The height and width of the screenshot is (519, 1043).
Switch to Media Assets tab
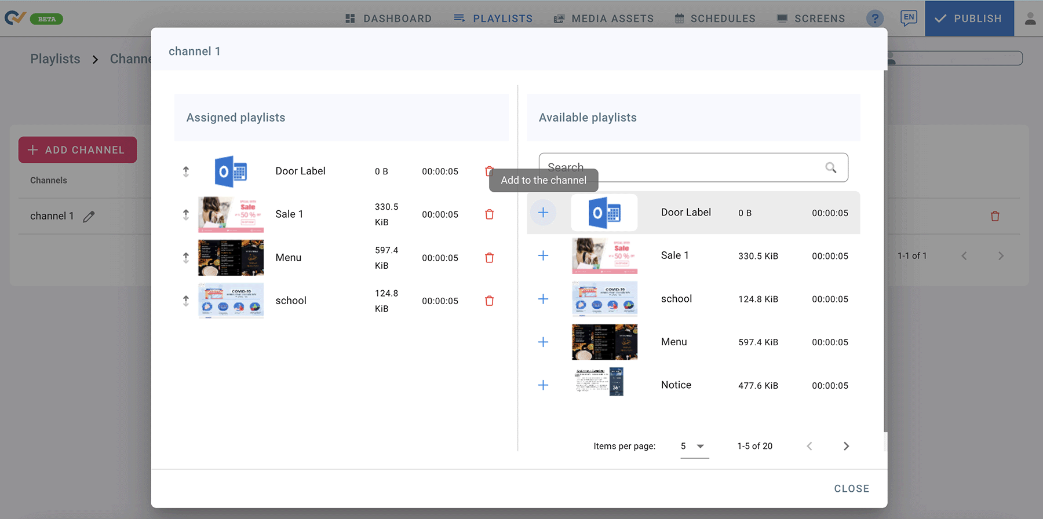(604, 19)
